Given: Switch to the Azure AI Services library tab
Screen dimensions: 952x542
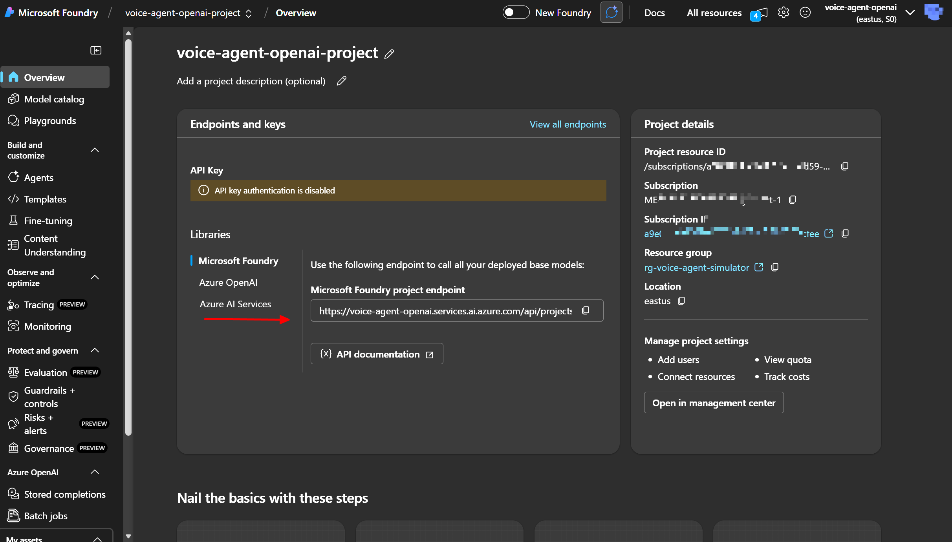Looking at the screenshot, I should (x=235, y=303).
